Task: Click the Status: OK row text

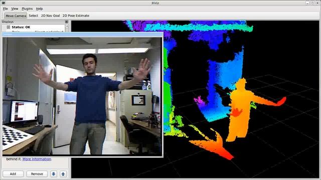Action: pyautogui.click(x=21, y=27)
